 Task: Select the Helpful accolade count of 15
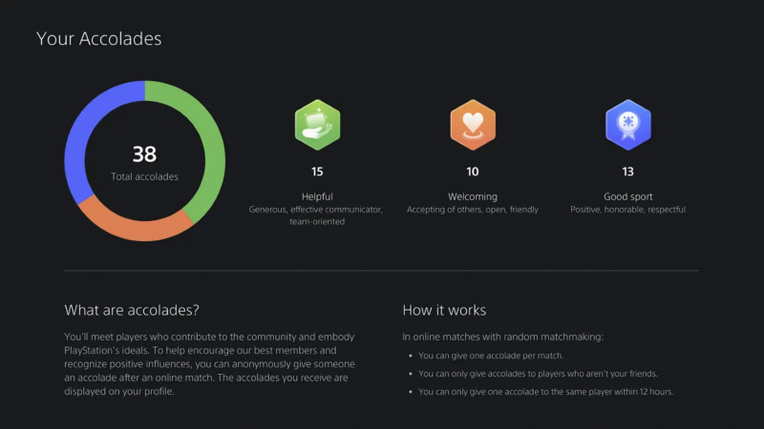(x=317, y=173)
